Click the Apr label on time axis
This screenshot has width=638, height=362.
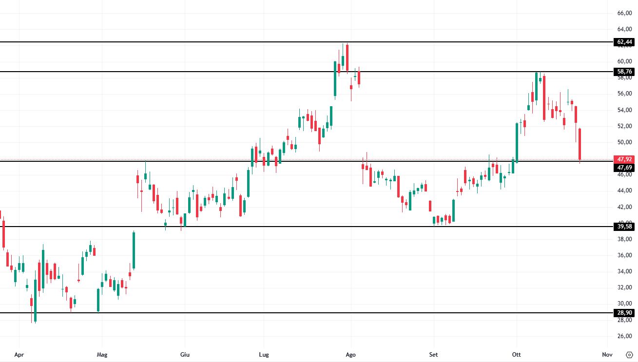point(19,355)
